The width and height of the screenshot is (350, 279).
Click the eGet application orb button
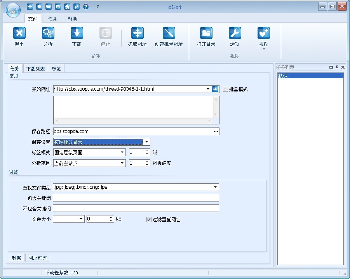13,10
